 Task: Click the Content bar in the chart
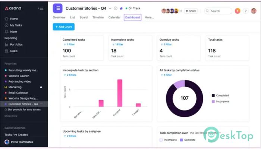[x=120, y=93]
